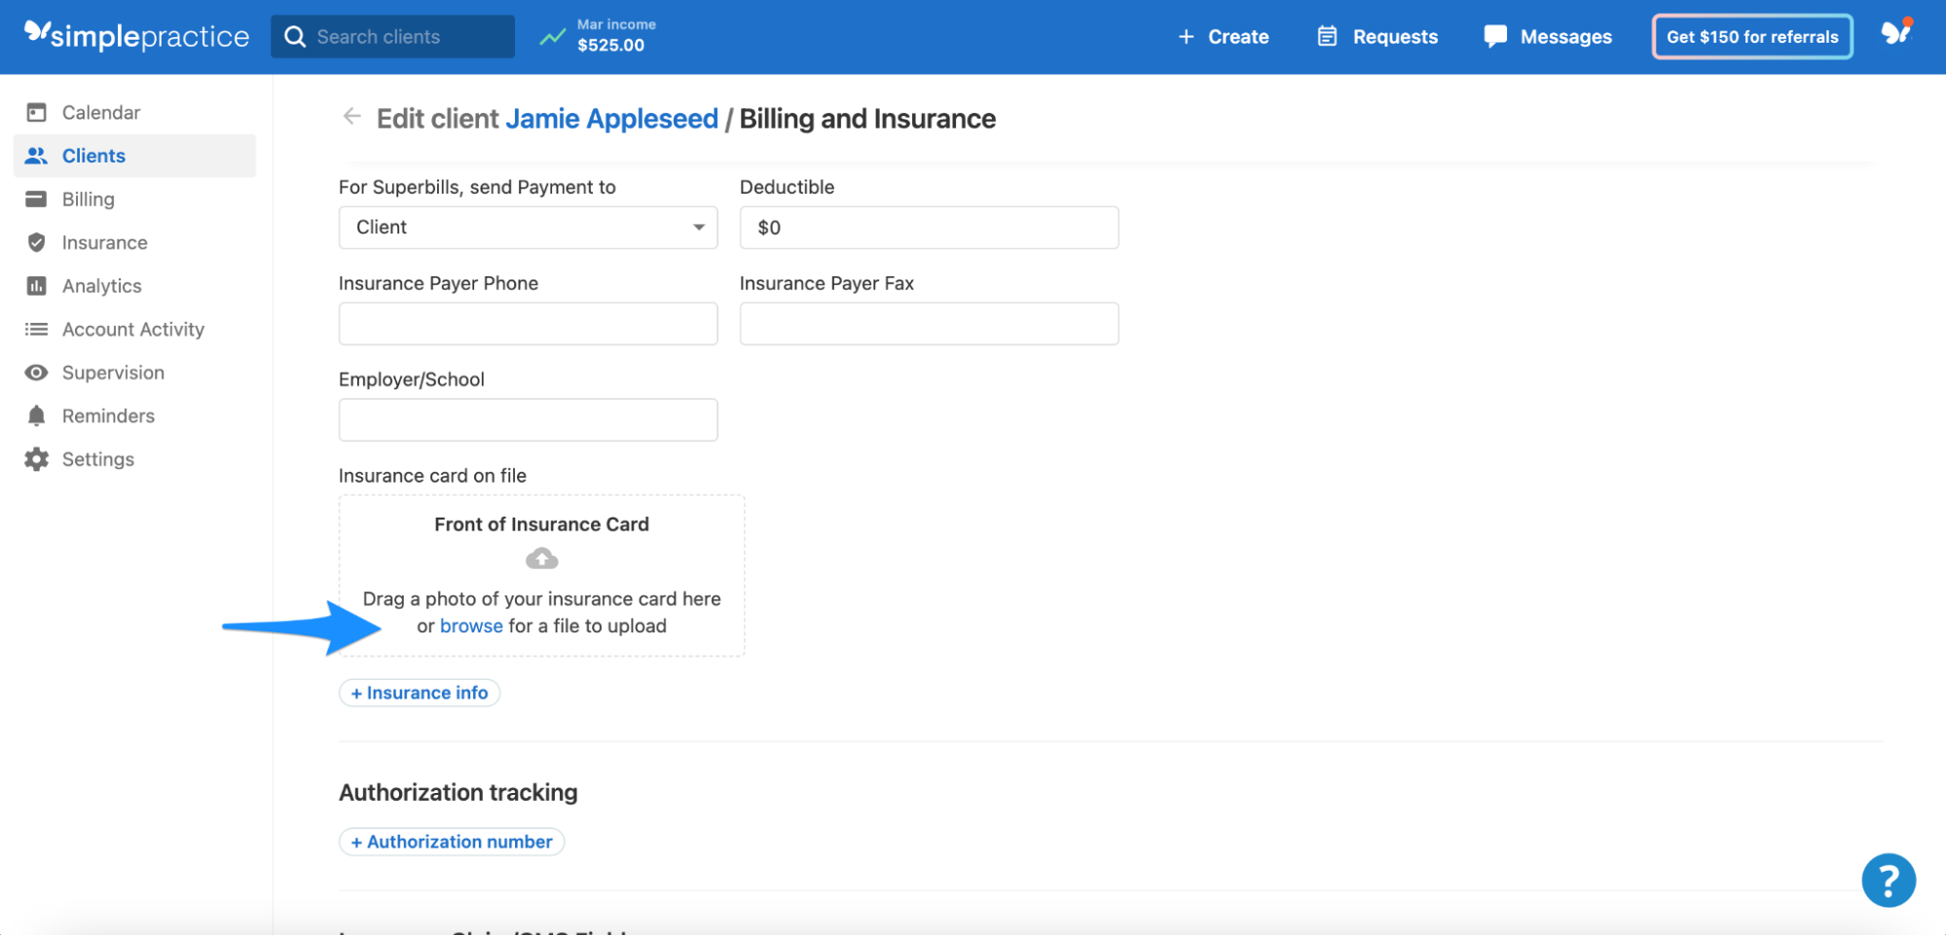Click inside the Deductible field

928,227
